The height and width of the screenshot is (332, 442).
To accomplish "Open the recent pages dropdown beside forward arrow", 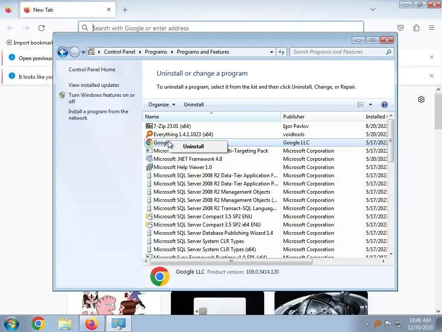I will 83,52.
